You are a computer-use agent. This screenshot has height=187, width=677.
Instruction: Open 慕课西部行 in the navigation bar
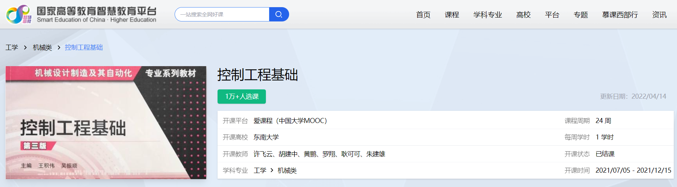(620, 15)
